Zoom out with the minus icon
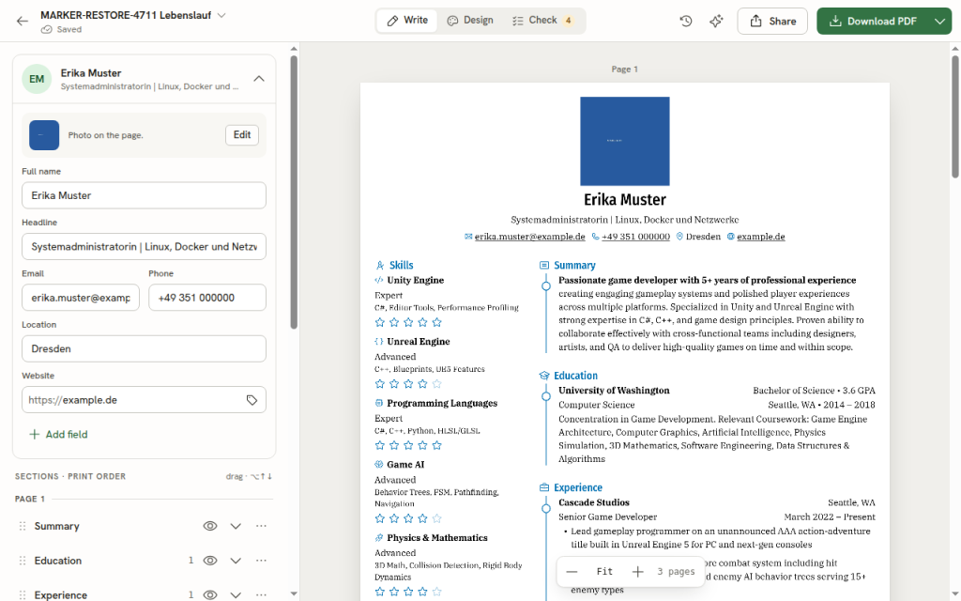This screenshot has height=601, width=961. coord(572,572)
